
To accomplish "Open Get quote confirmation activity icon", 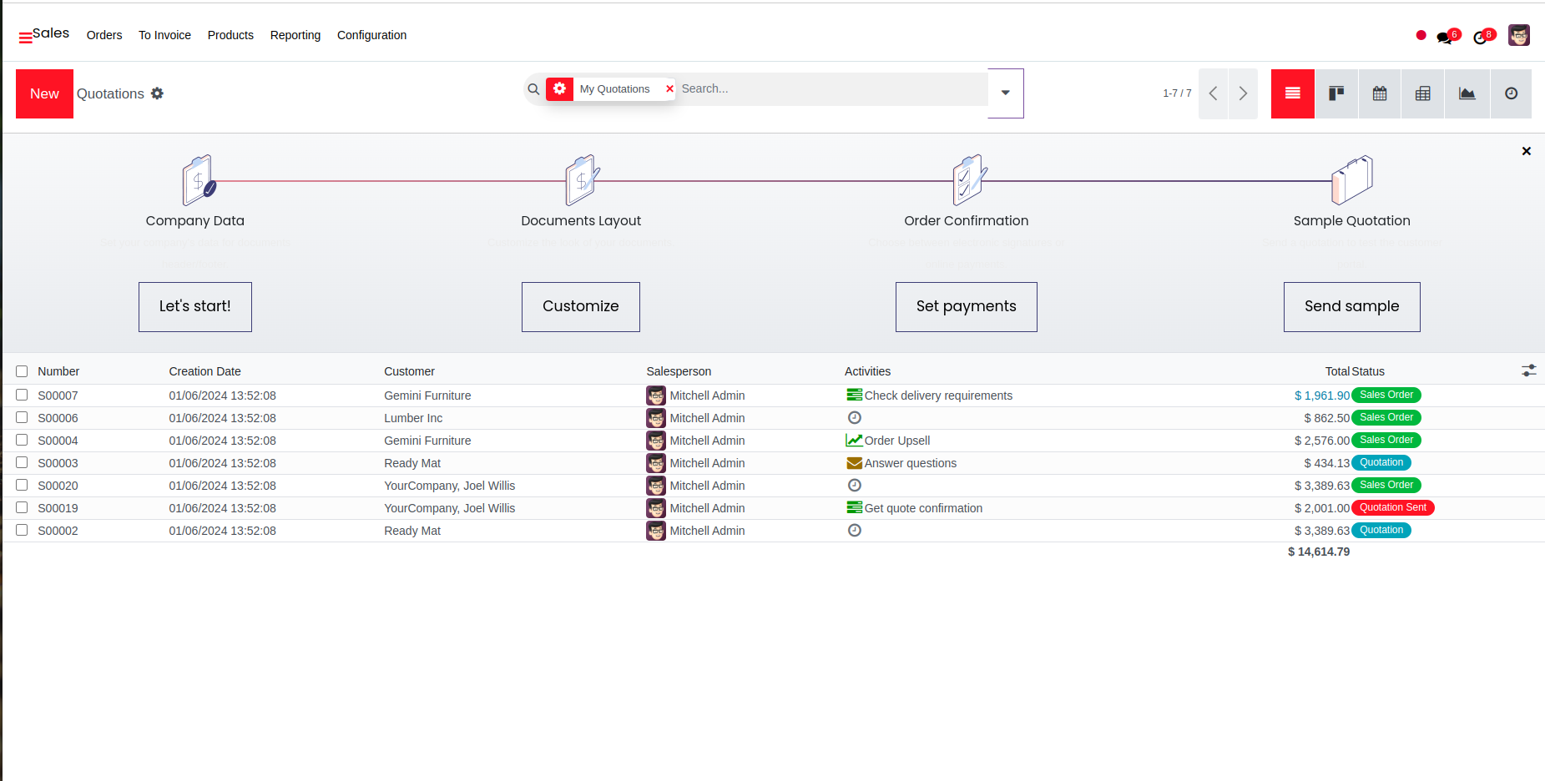I will pos(854,507).
